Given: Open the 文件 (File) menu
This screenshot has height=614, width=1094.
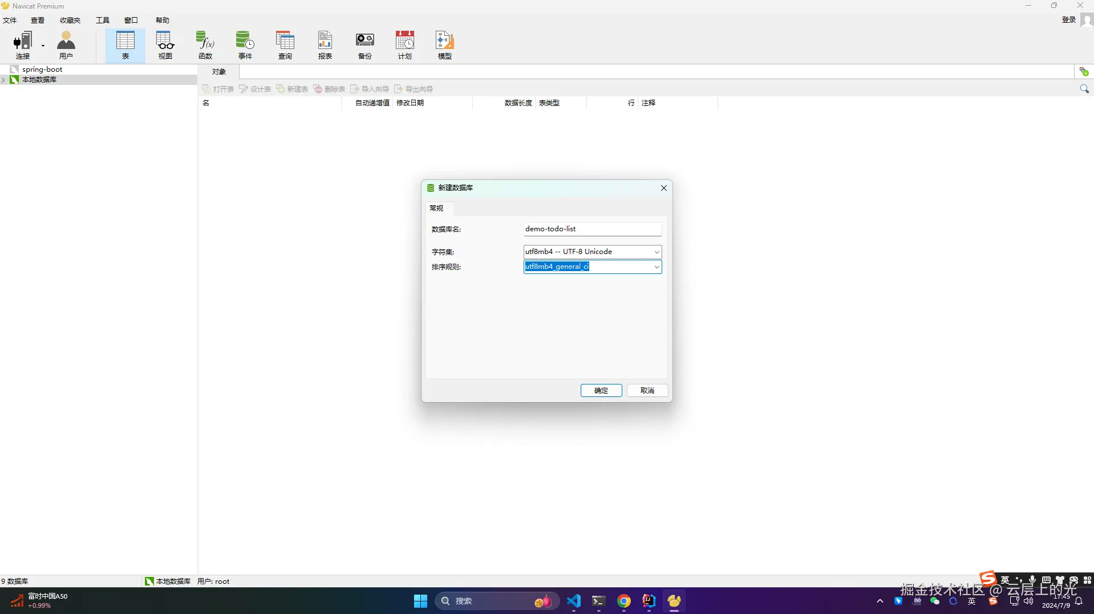Looking at the screenshot, I should coord(10,21).
